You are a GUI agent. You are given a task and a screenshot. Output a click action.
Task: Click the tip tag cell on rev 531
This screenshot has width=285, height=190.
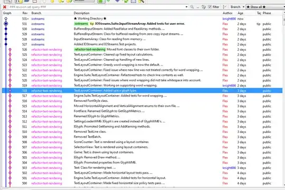pyautogui.click(x=258, y=24)
